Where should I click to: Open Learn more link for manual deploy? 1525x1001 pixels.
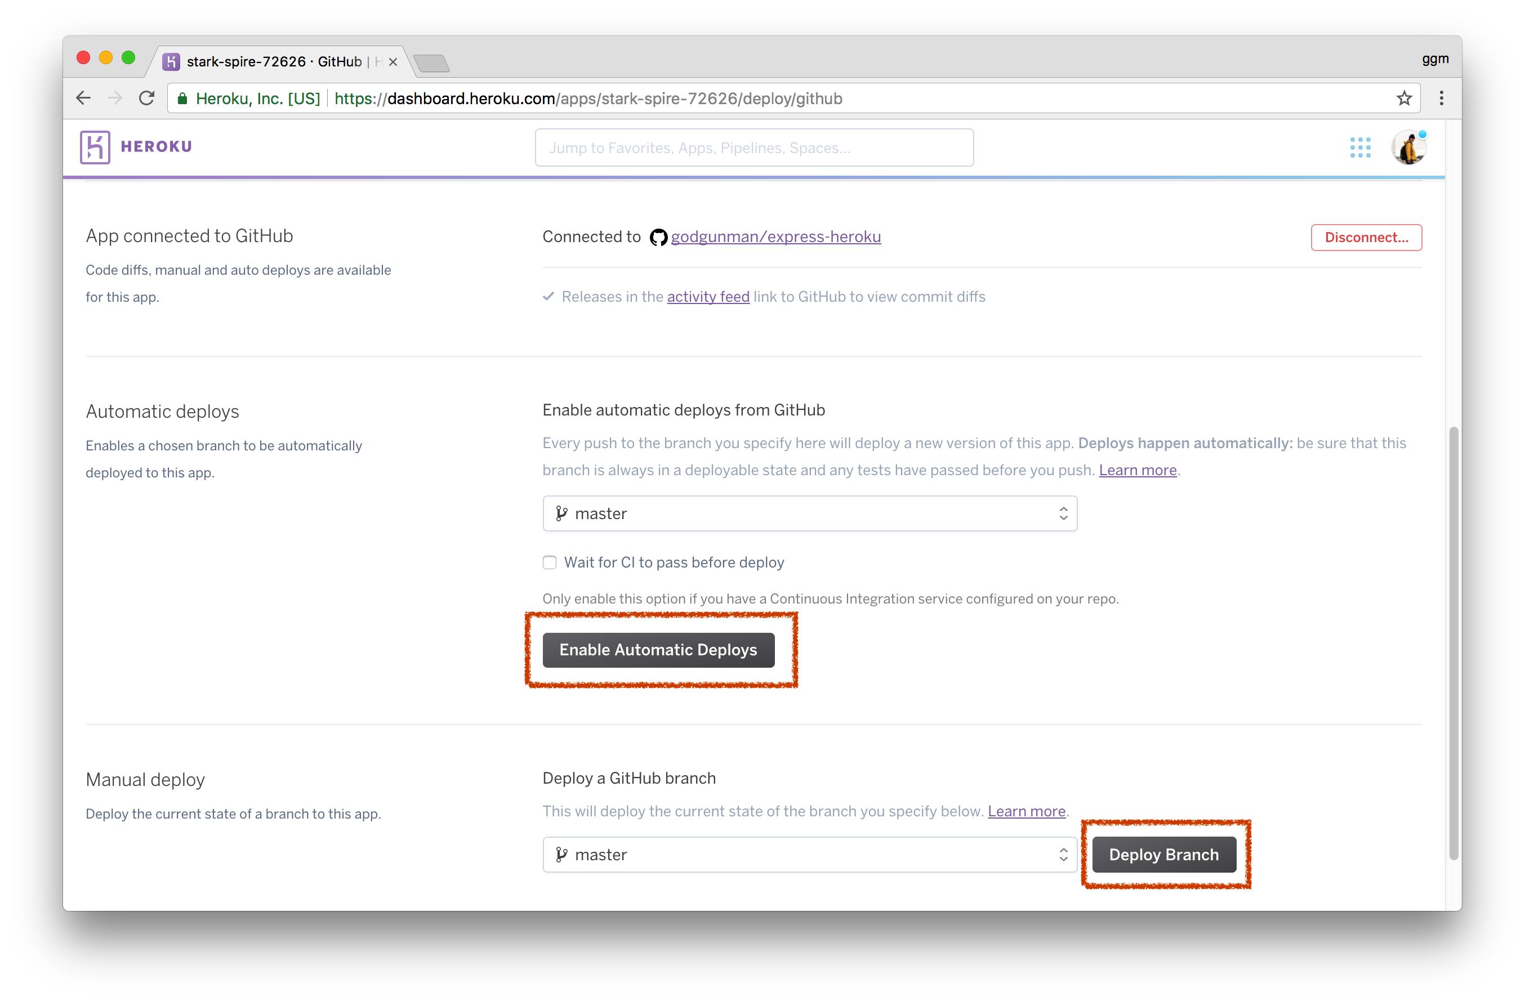pos(1026,811)
